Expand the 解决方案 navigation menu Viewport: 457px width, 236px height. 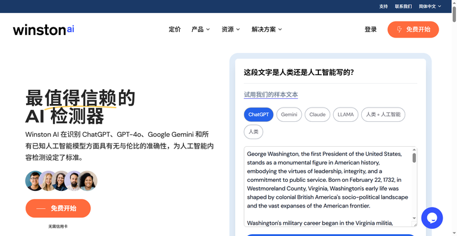267,29
